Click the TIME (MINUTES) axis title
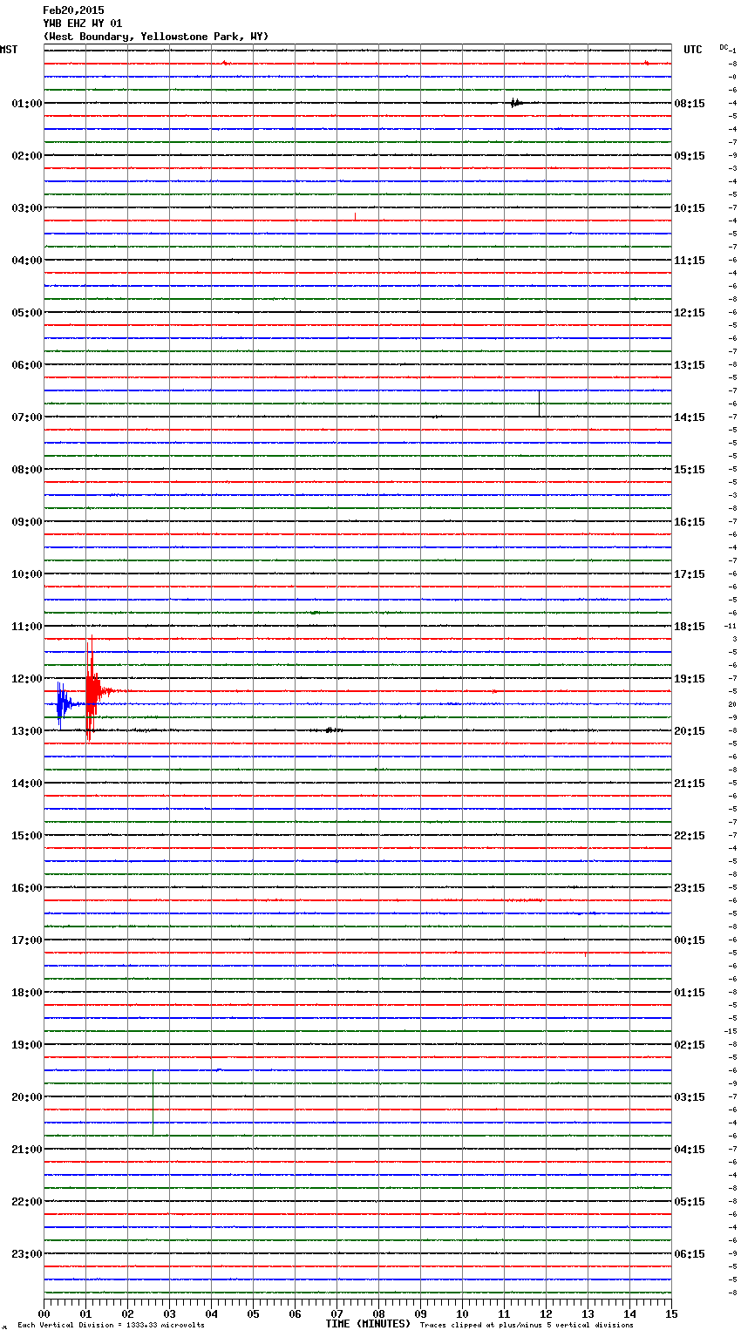Viewport: 741px width, 1337px height. coord(368,1324)
